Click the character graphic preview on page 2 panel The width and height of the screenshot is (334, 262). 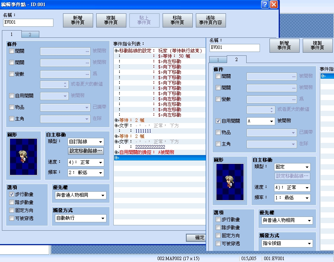[x=230, y=182]
